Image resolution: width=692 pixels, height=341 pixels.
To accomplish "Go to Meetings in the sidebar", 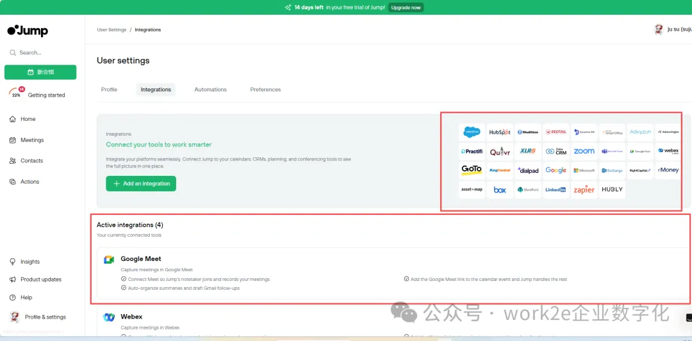I will point(32,140).
